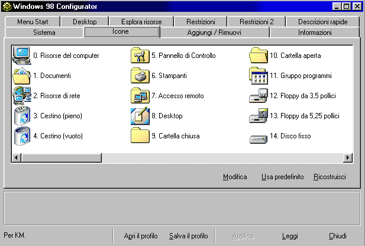Select the text '3. Cestino (pieno)'

(57, 116)
